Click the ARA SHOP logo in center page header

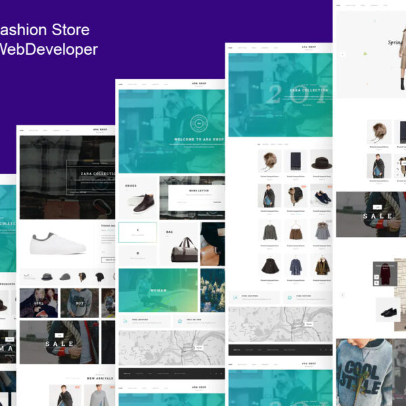tap(198, 84)
